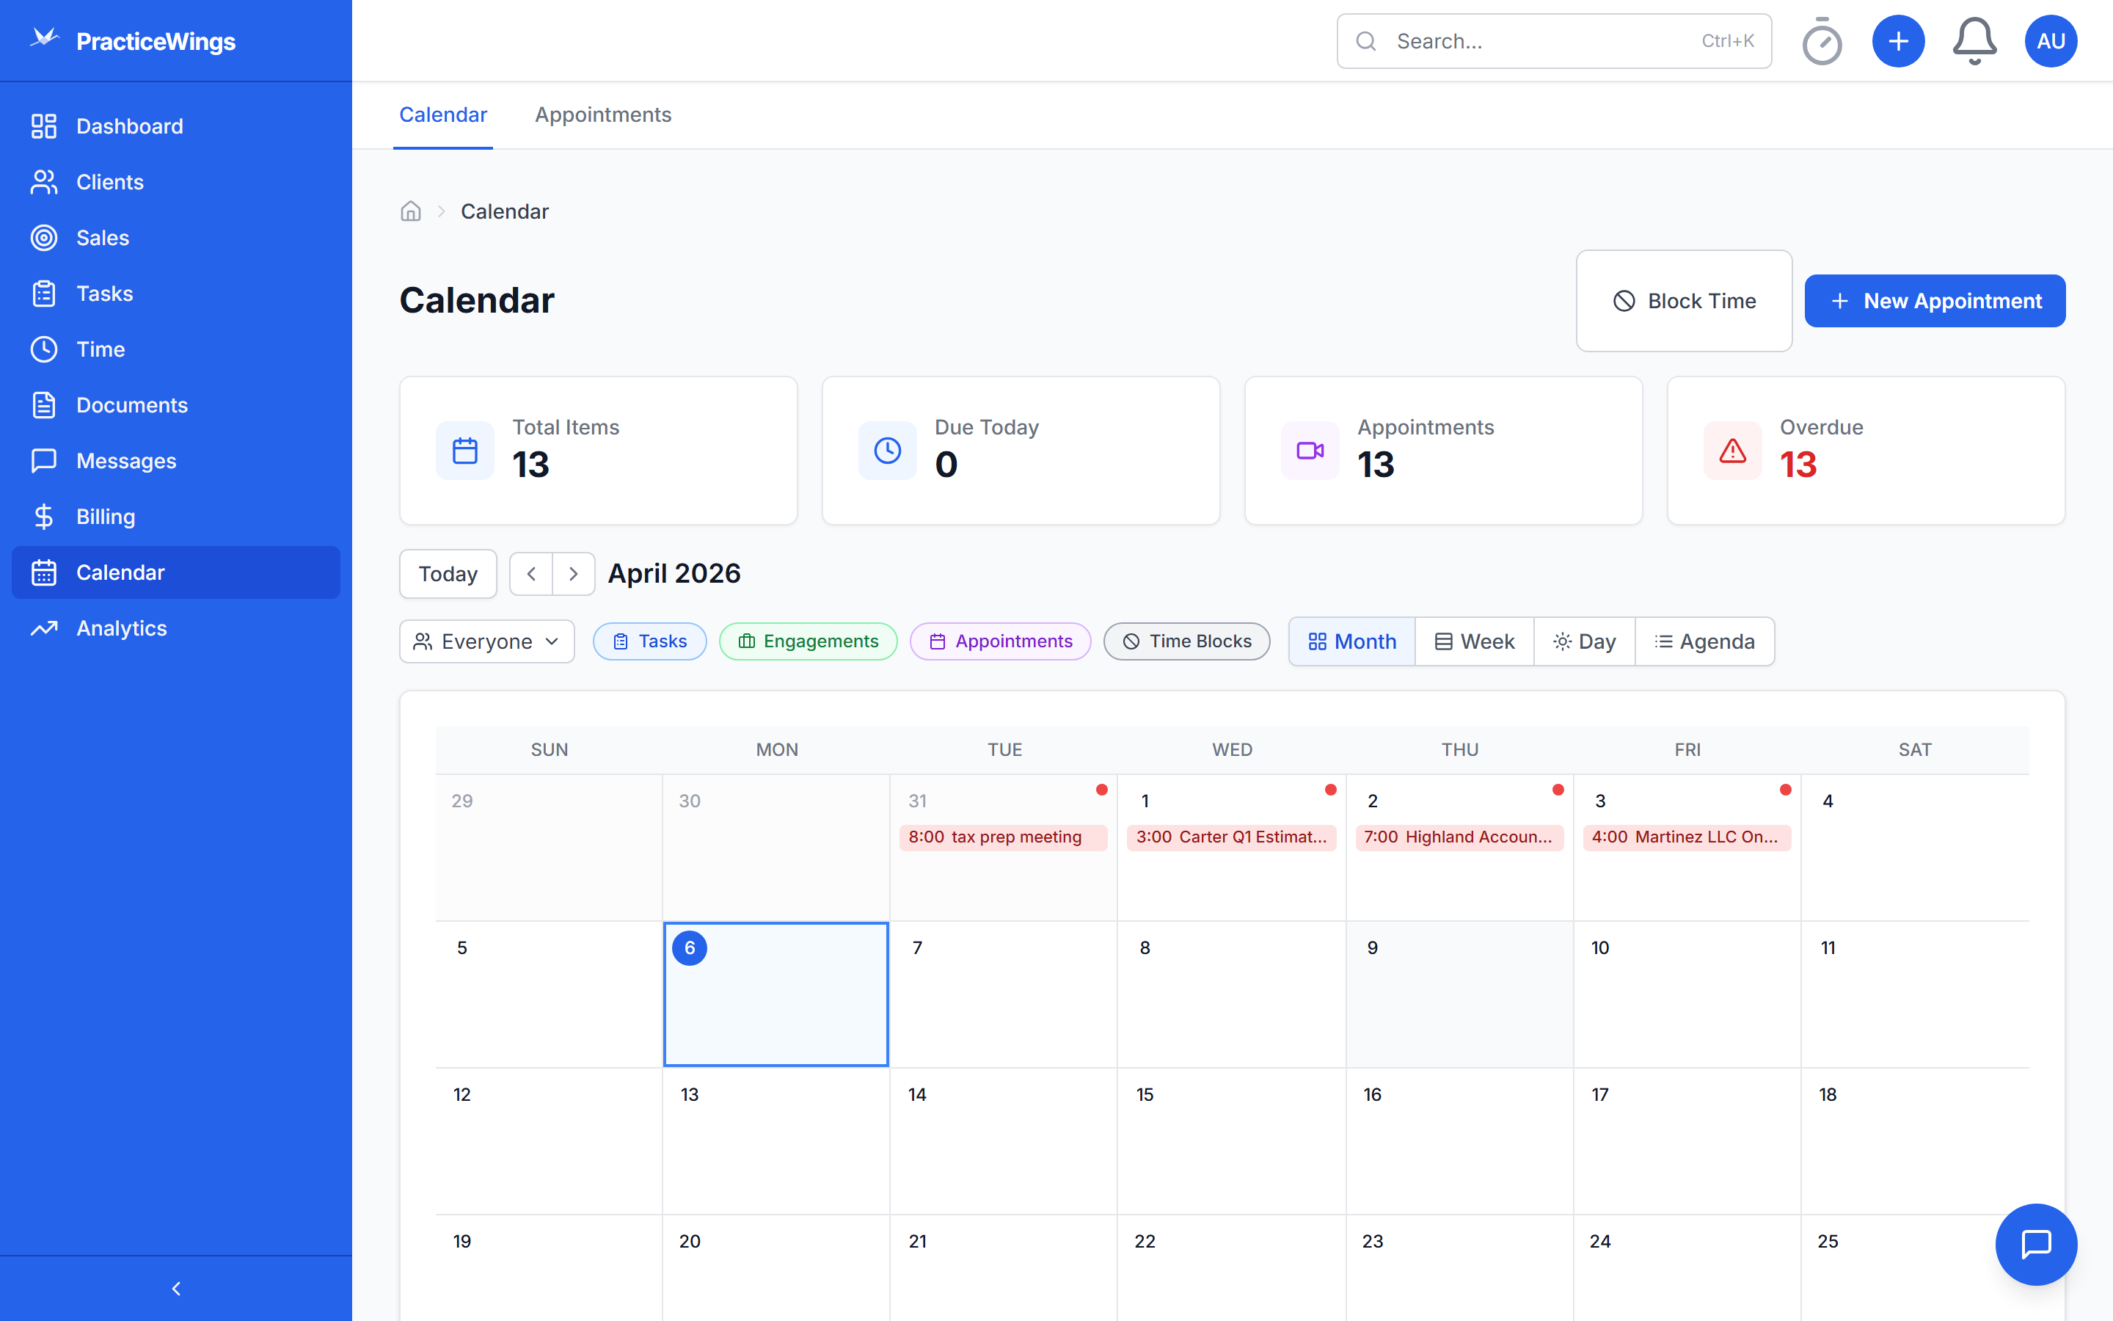The height and width of the screenshot is (1321, 2113).
Task: Open the 7:00 Highland Accoun... event
Action: point(1459,837)
